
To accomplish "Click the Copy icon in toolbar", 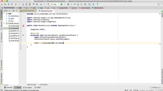I will 26,4.
